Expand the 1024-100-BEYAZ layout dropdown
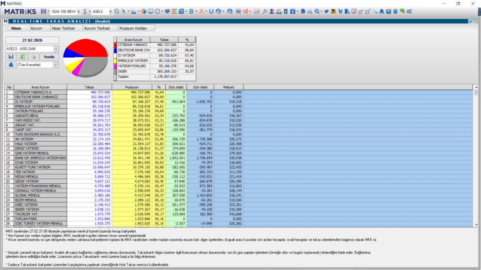This screenshot has height=270, width=481. click(x=78, y=11)
